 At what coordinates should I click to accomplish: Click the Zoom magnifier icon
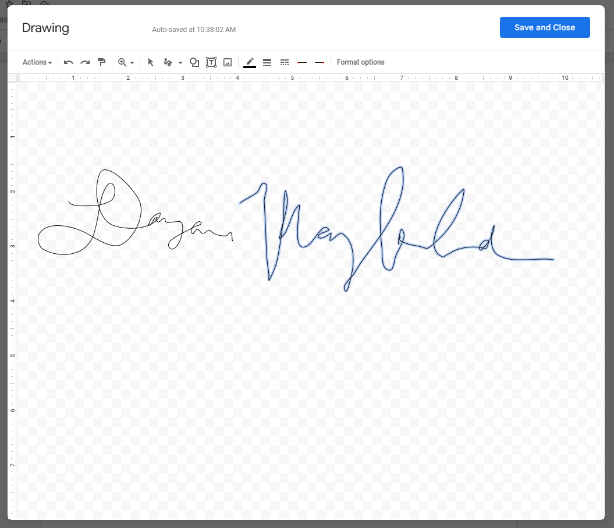point(123,62)
